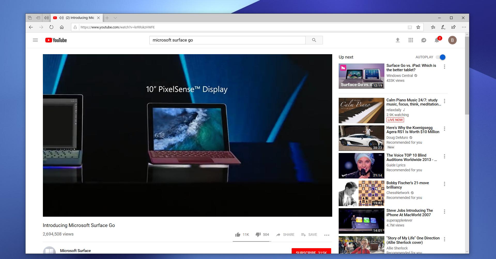Open options menu for Surface Go vs. iPad

[x=444, y=67]
